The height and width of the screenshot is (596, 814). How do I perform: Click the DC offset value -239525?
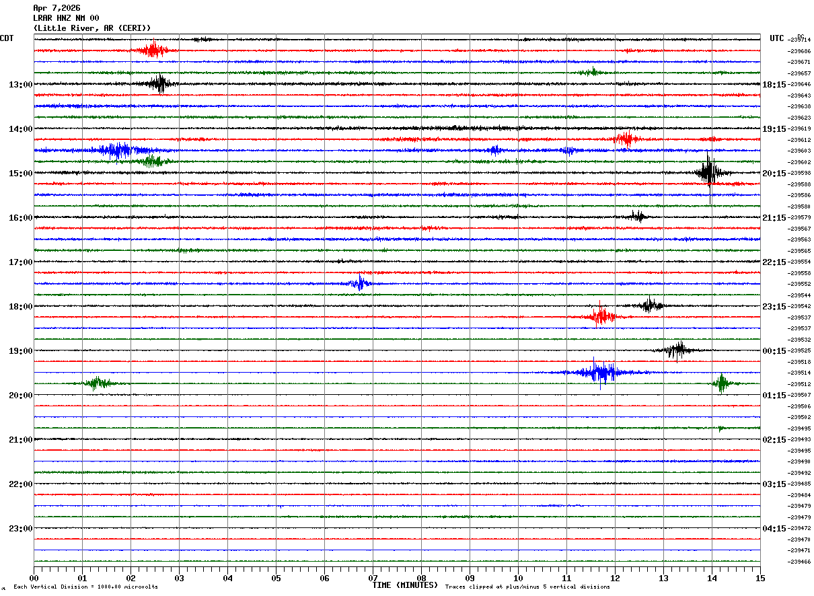click(800, 351)
